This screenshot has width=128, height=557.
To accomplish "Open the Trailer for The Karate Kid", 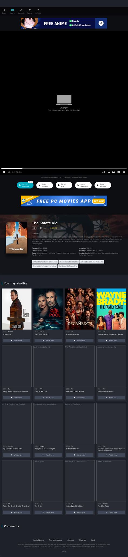I will (43, 228).
